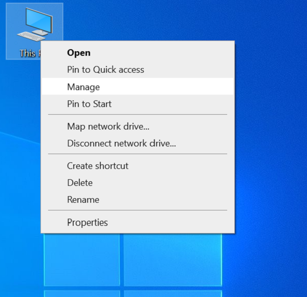The image size is (307, 297).
Task: Select the currently highlighted menu entry
Action: [x=83, y=87]
